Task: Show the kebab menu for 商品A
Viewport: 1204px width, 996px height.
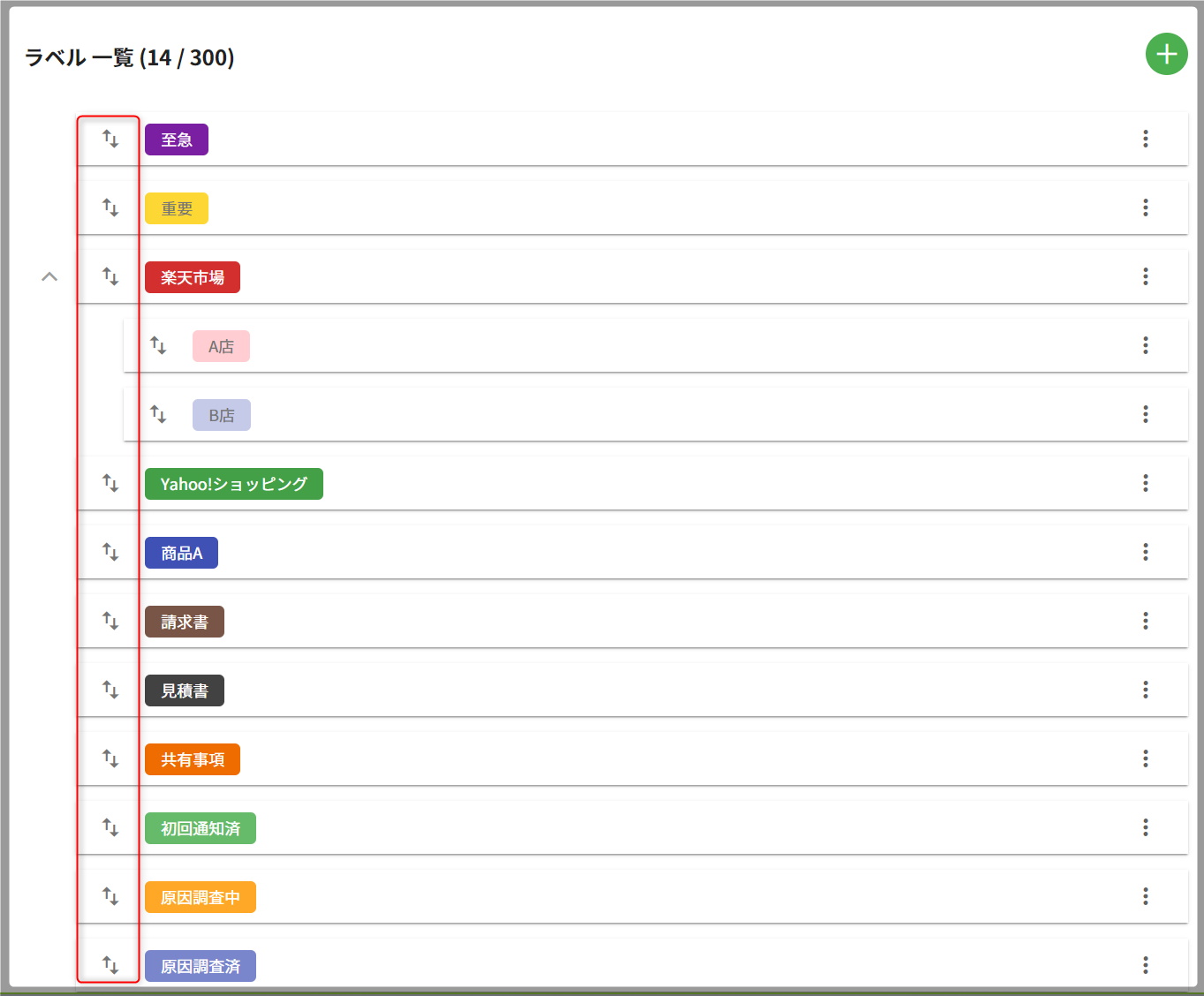Action: pos(1145,552)
